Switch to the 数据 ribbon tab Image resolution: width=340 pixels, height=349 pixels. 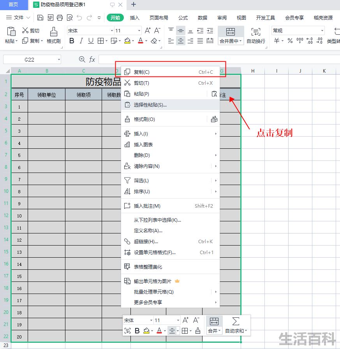(x=203, y=18)
